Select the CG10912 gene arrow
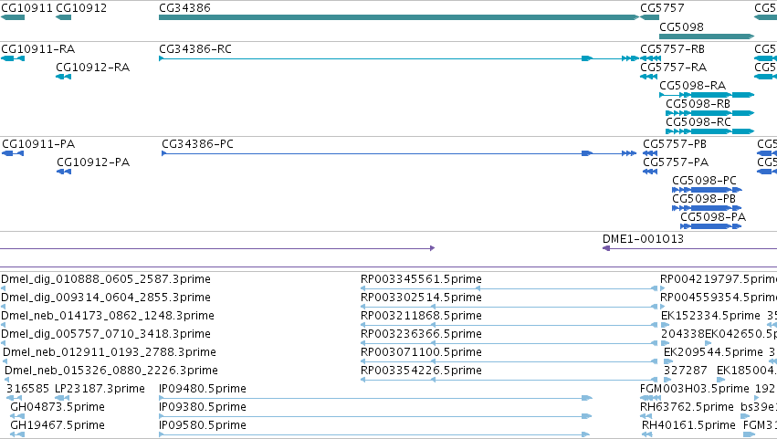 click(63, 17)
